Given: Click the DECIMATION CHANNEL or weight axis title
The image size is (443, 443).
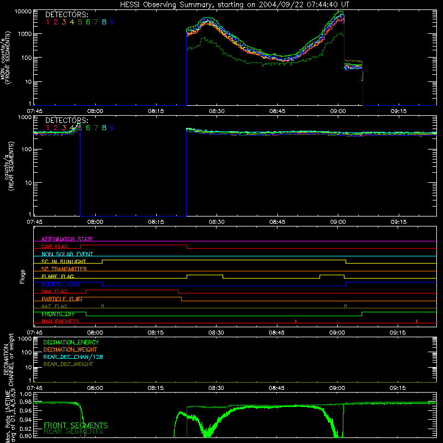Looking at the screenshot, I should coord(8,359).
